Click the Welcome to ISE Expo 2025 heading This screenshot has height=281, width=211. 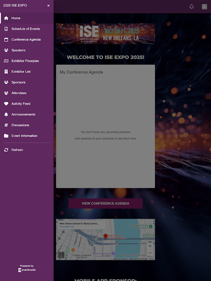(105, 57)
